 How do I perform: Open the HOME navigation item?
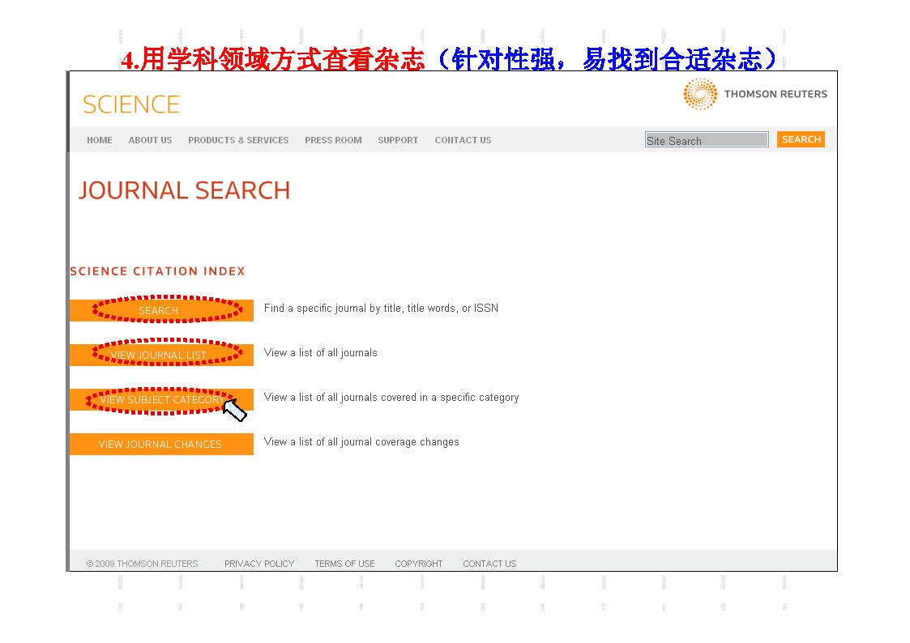(100, 140)
